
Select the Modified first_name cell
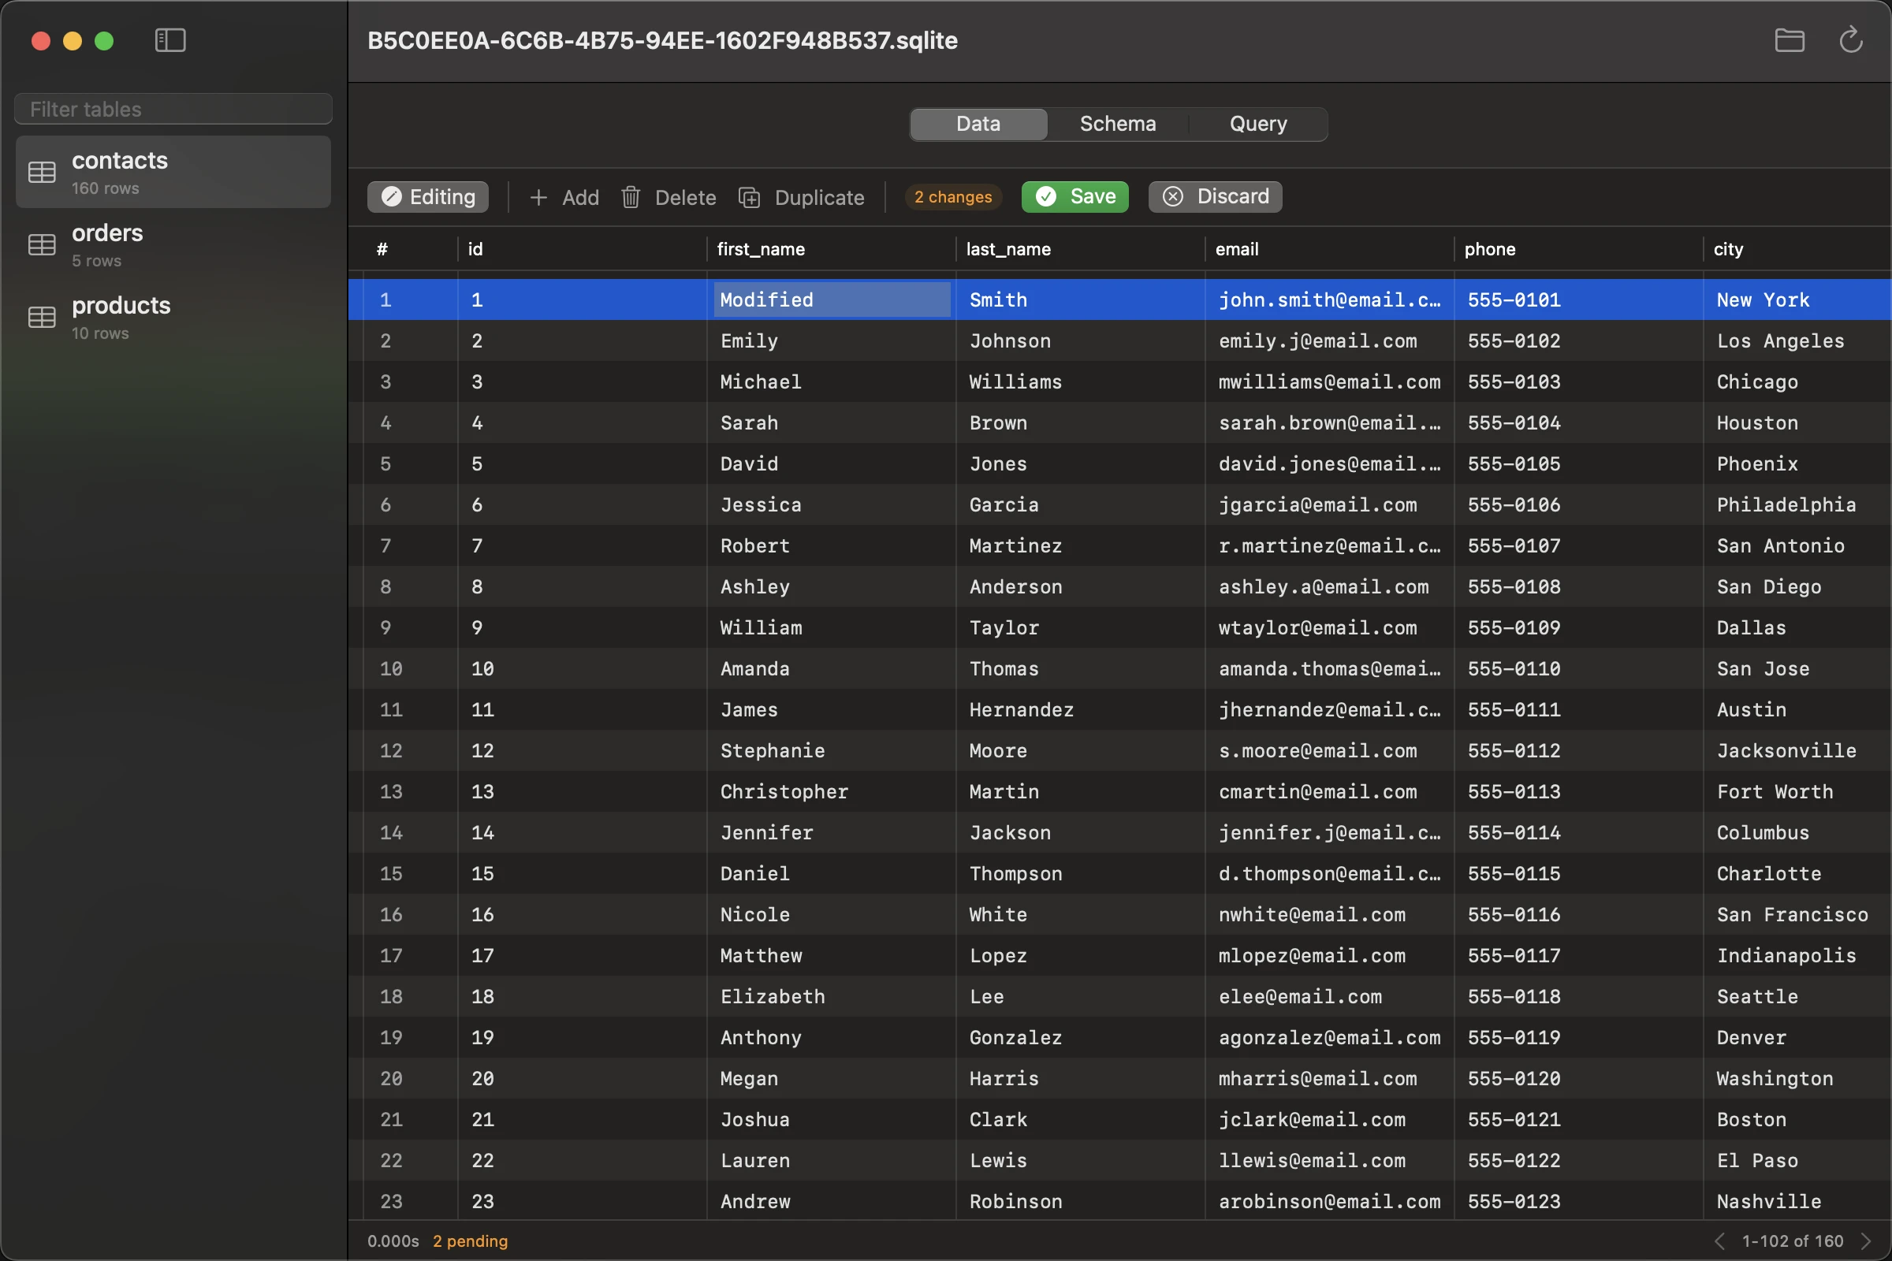[x=830, y=299]
